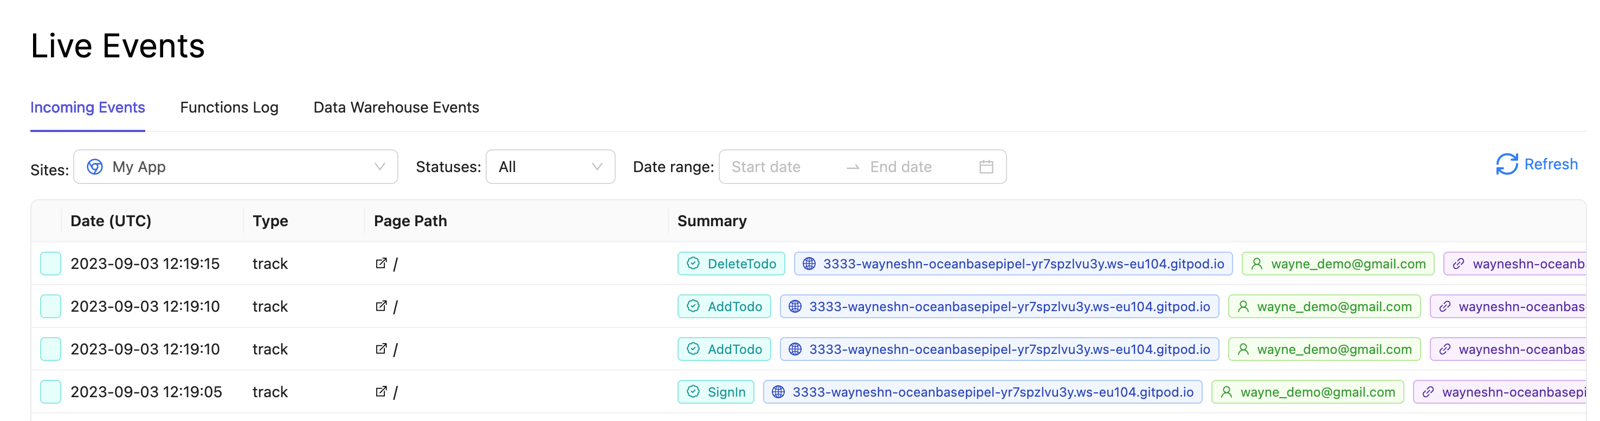Click the checkmark icon on DeleteTodo tag
The image size is (1600, 421).
(693, 264)
